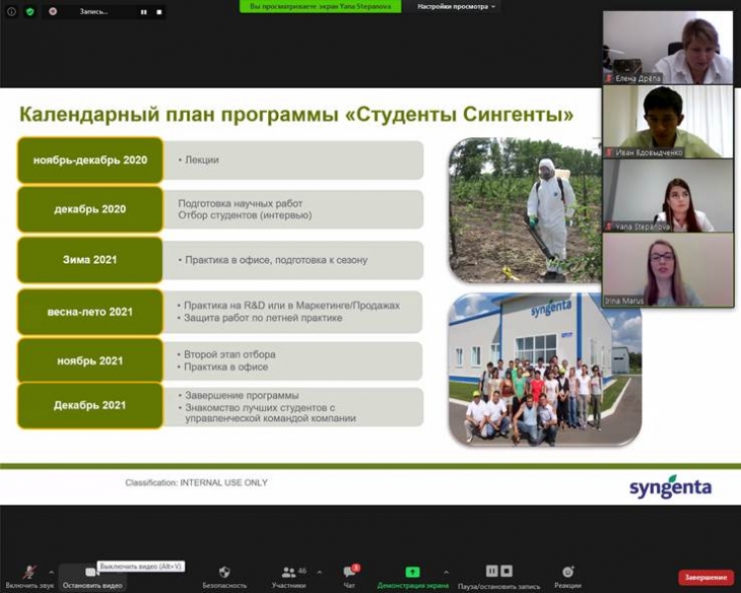Click the Syngenta logo in slide footer

click(670, 486)
